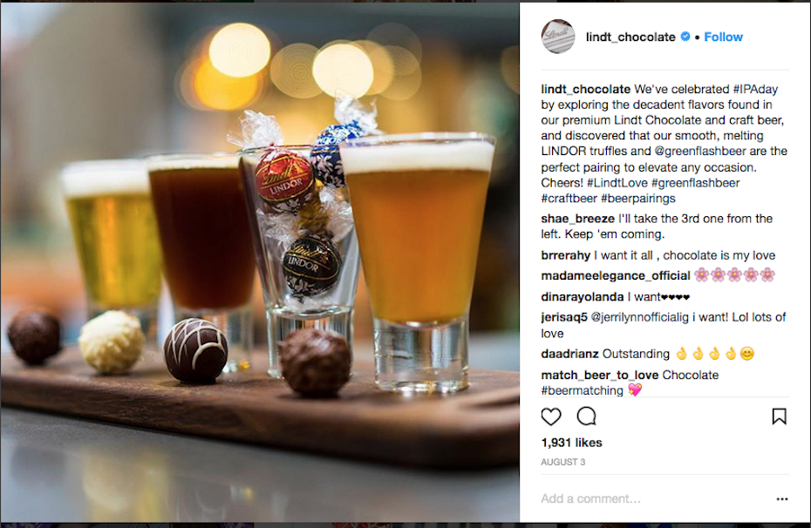View madameelegance_official profile
The height and width of the screenshot is (528, 811).
pos(616,276)
